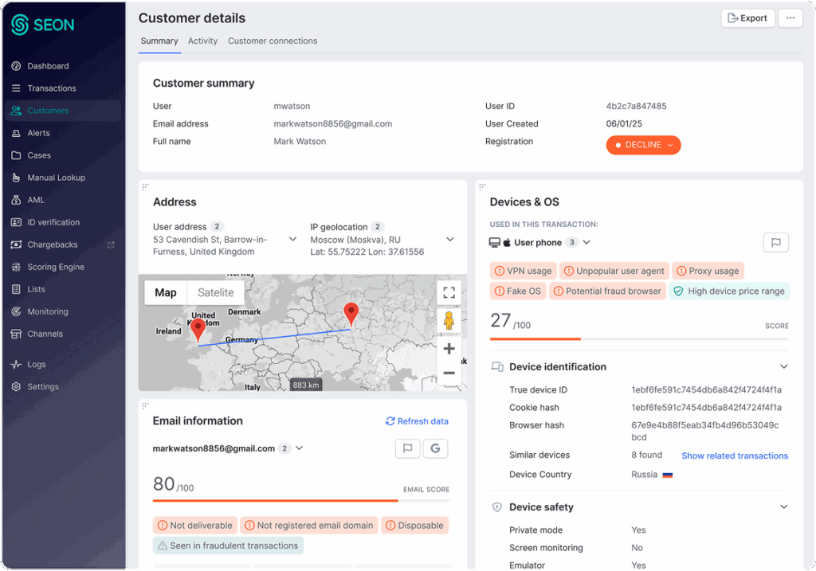Open the Scoring Engine sidebar icon
This screenshot has height=571, width=816.
tap(16, 267)
